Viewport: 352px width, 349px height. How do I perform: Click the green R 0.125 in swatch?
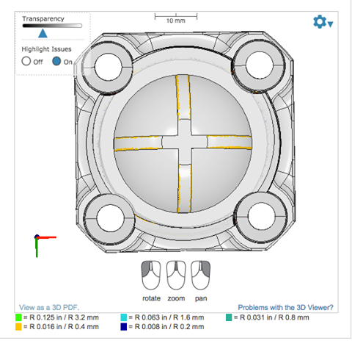click(18, 317)
